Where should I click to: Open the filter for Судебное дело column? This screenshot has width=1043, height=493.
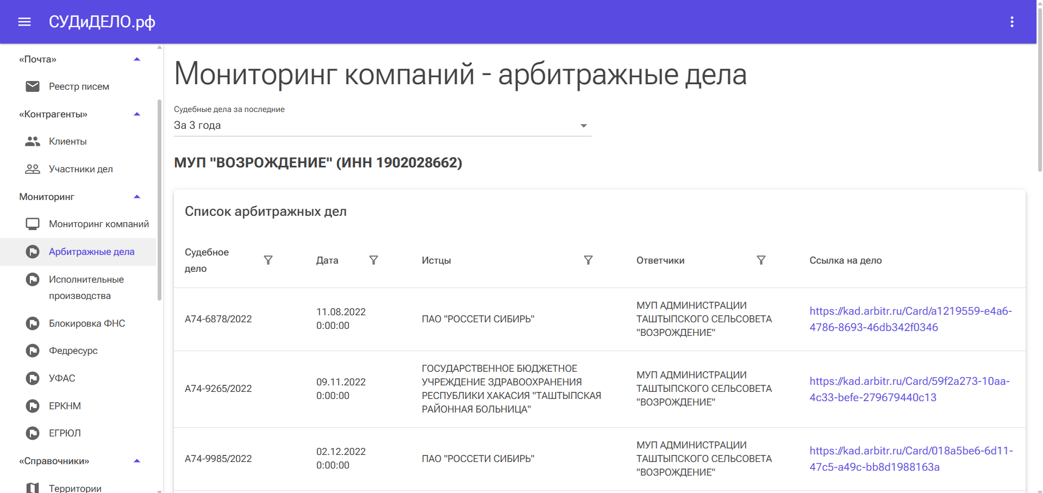coord(268,260)
